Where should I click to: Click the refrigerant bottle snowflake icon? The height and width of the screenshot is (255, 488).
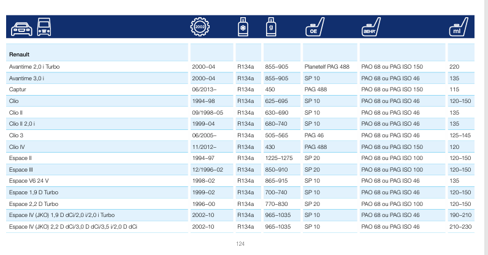243,28
